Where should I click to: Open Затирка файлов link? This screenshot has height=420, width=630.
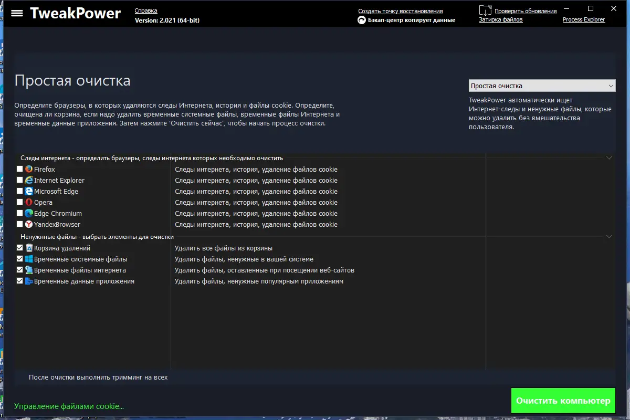501,19
